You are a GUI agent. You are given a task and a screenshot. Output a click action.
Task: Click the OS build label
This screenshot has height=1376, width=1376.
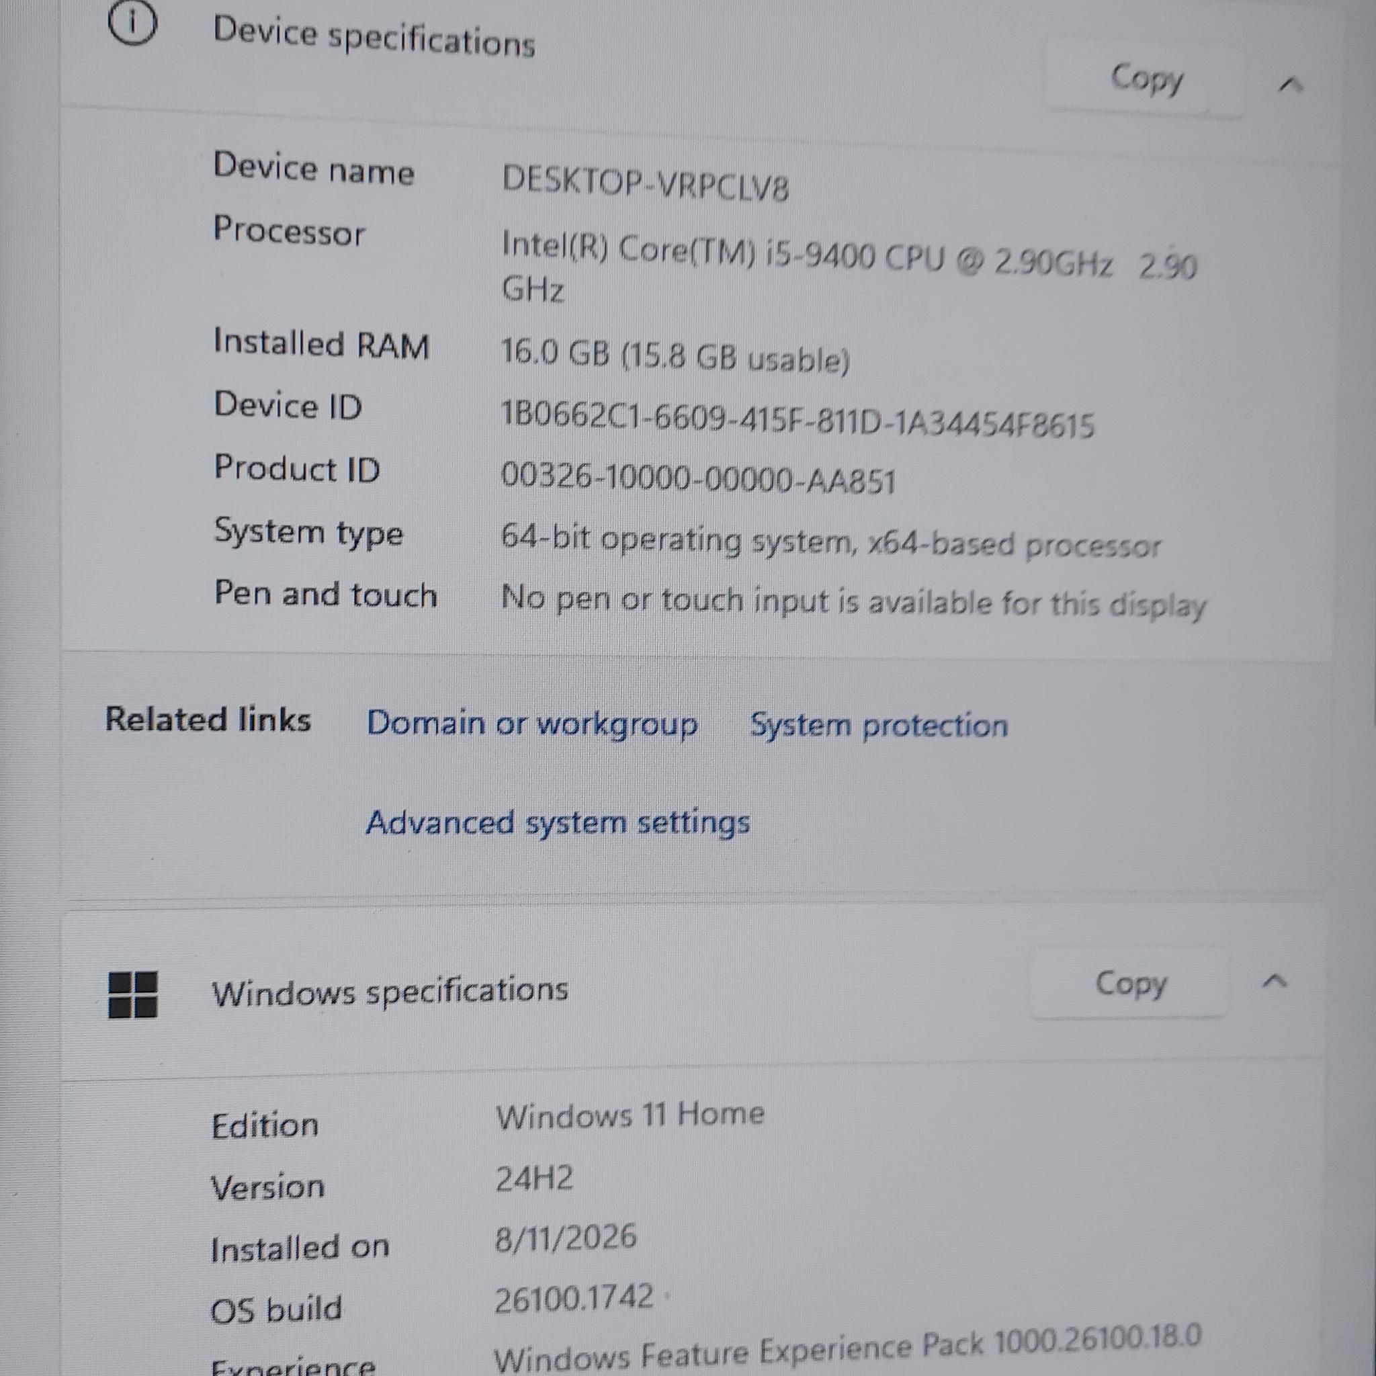(276, 1309)
